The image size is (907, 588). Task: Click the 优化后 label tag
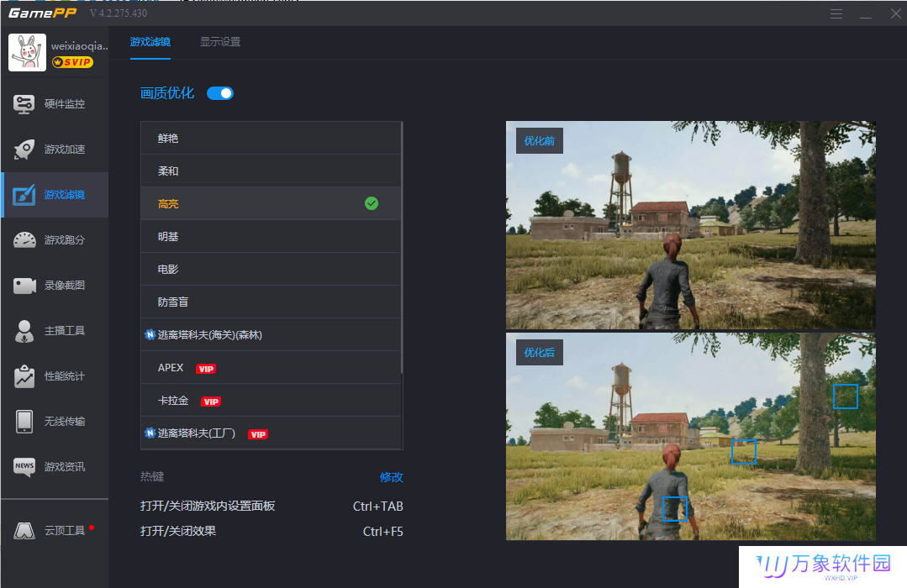pos(539,353)
